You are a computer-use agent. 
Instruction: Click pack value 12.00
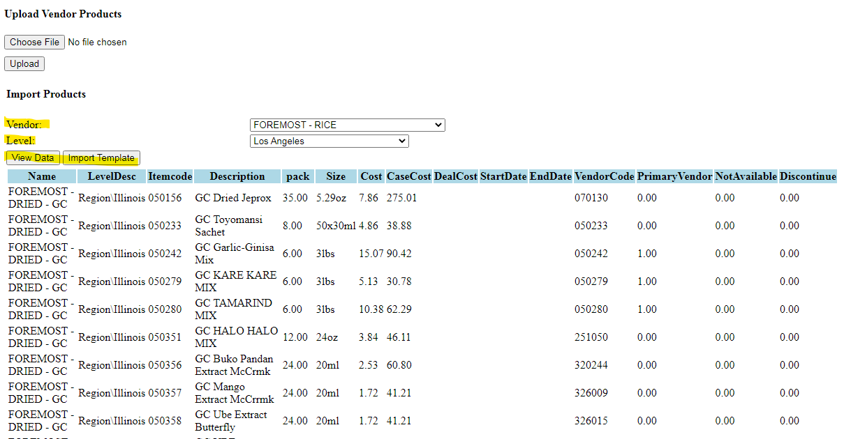295,337
